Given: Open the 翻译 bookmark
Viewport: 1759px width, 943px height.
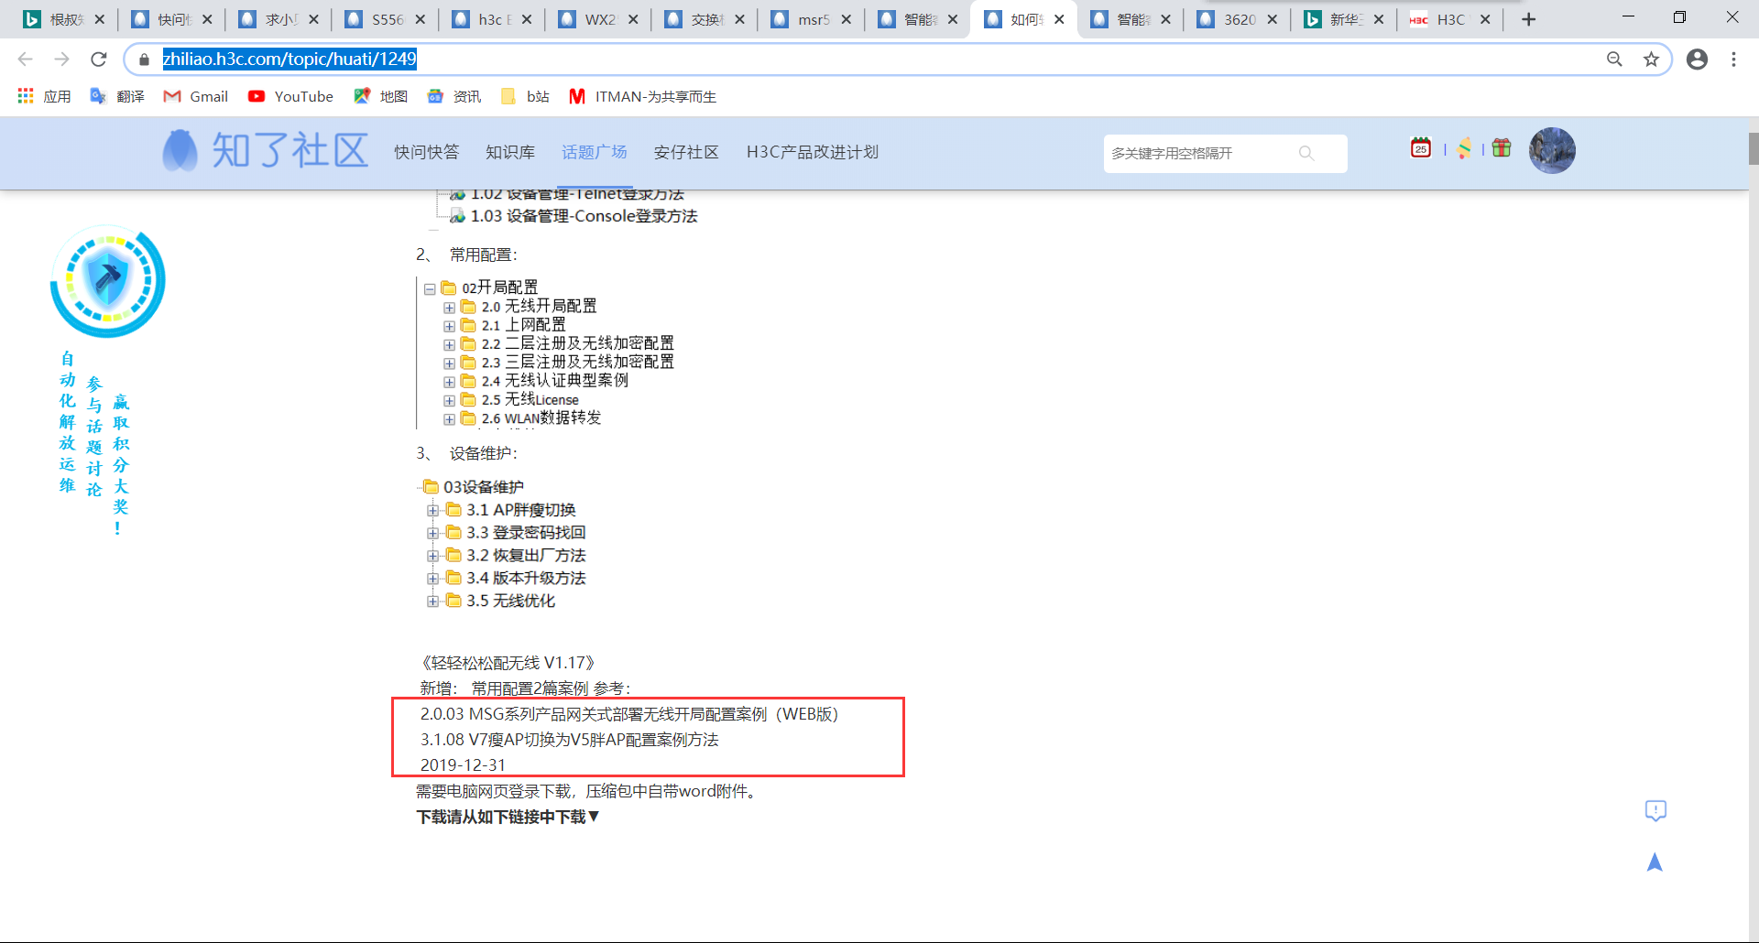Looking at the screenshot, I should 117,96.
